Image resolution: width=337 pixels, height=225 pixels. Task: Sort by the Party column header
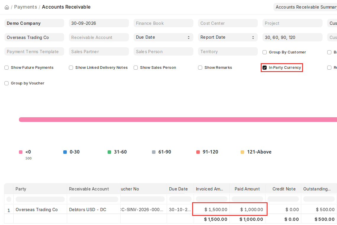click(40, 189)
